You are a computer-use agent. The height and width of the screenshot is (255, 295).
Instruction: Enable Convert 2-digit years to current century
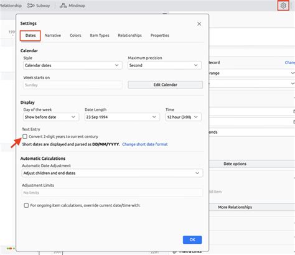coord(25,136)
